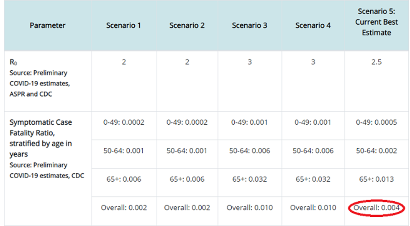Viewport: 410px width, 226px height.
Task: Select the Scenario 2 column header
Action: tap(187, 26)
